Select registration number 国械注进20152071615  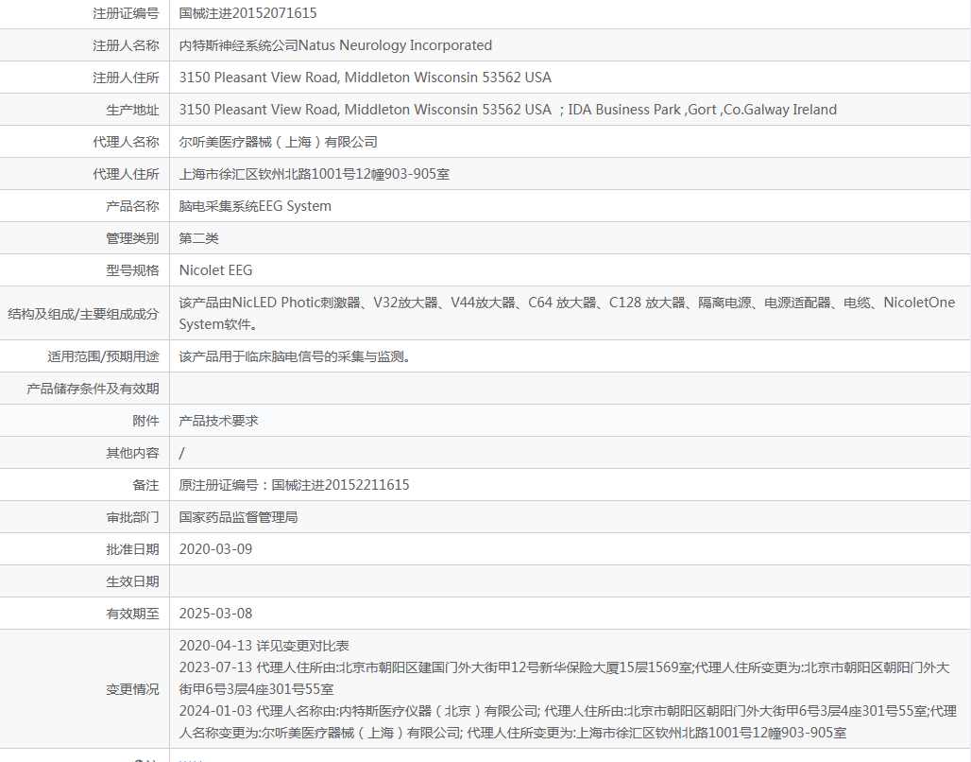(247, 13)
